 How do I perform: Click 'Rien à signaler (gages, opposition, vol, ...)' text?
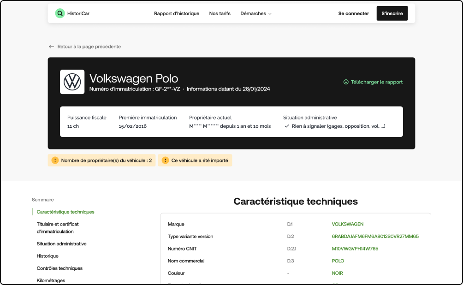coord(338,126)
